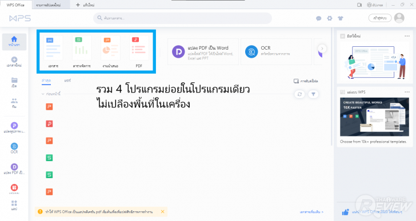Launch OCR from the left sidebar
Viewport: 416px width, 221px height.
pyautogui.click(x=14, y=148)
